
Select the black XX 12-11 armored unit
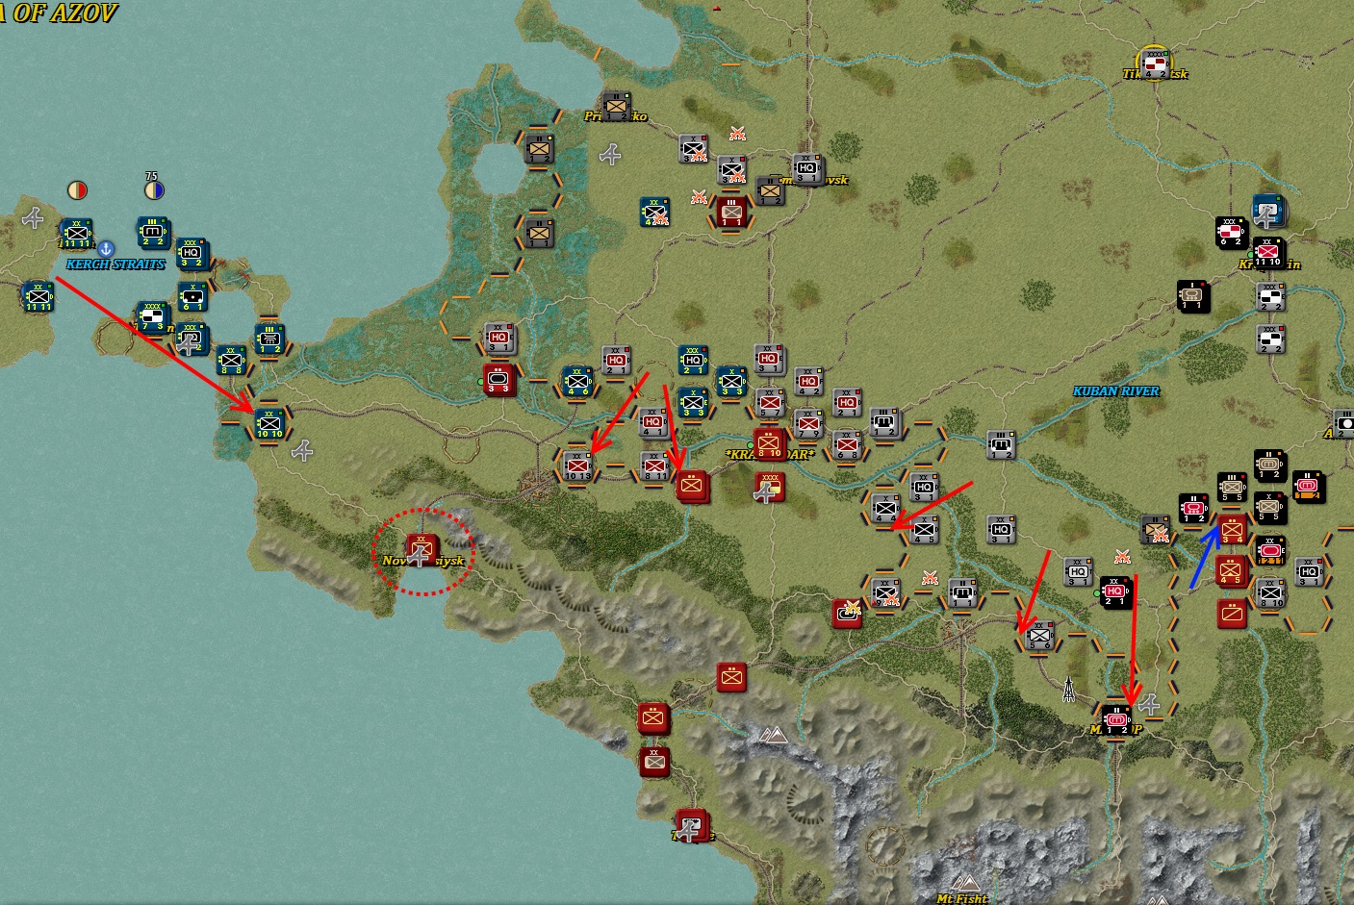pyautogui.click(x=1269, y=550)
